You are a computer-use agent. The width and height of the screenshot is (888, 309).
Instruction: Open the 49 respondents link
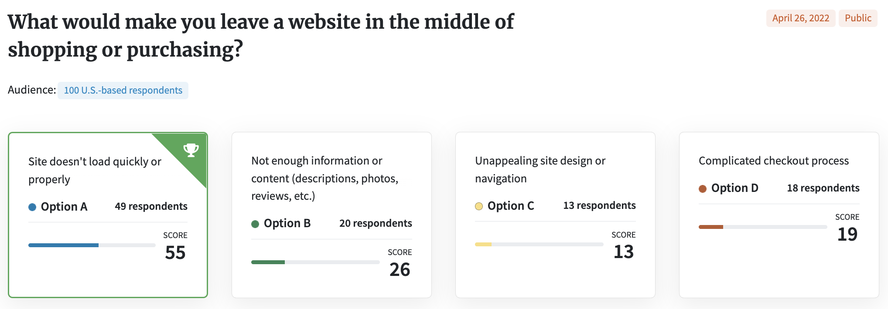(151, 206)
